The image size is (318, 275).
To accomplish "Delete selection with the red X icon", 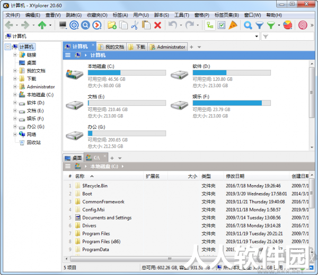I will 157,25.
